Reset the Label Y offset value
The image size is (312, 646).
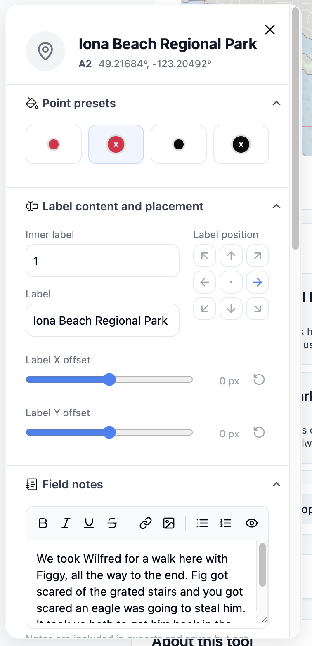pos(259,432)
